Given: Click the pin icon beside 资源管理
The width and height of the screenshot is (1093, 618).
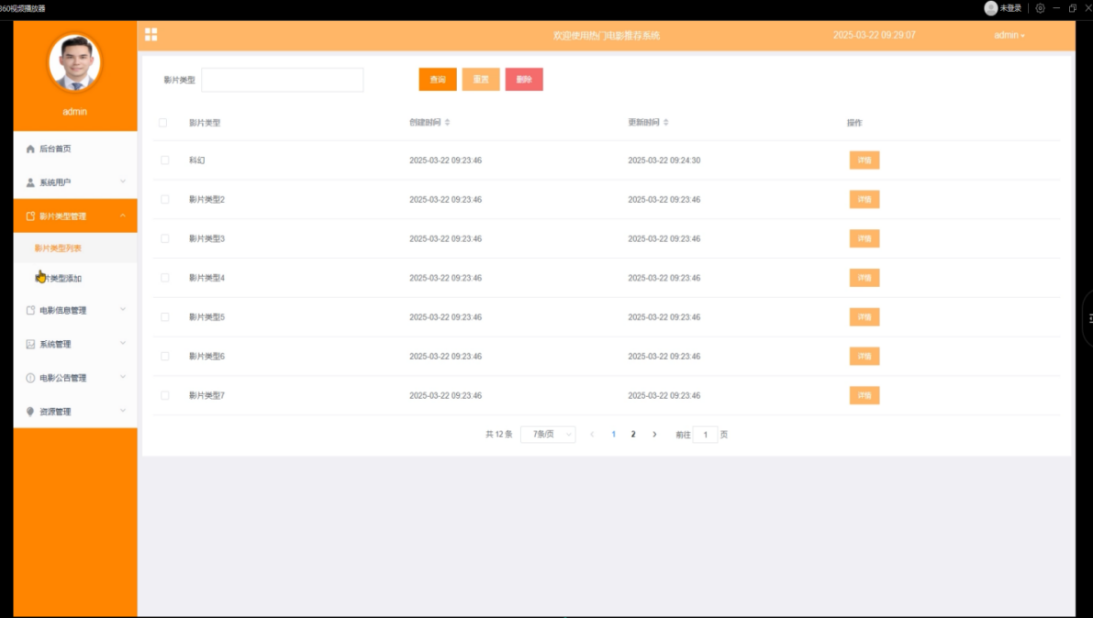Looking at the screenshot, I should 30,411.
